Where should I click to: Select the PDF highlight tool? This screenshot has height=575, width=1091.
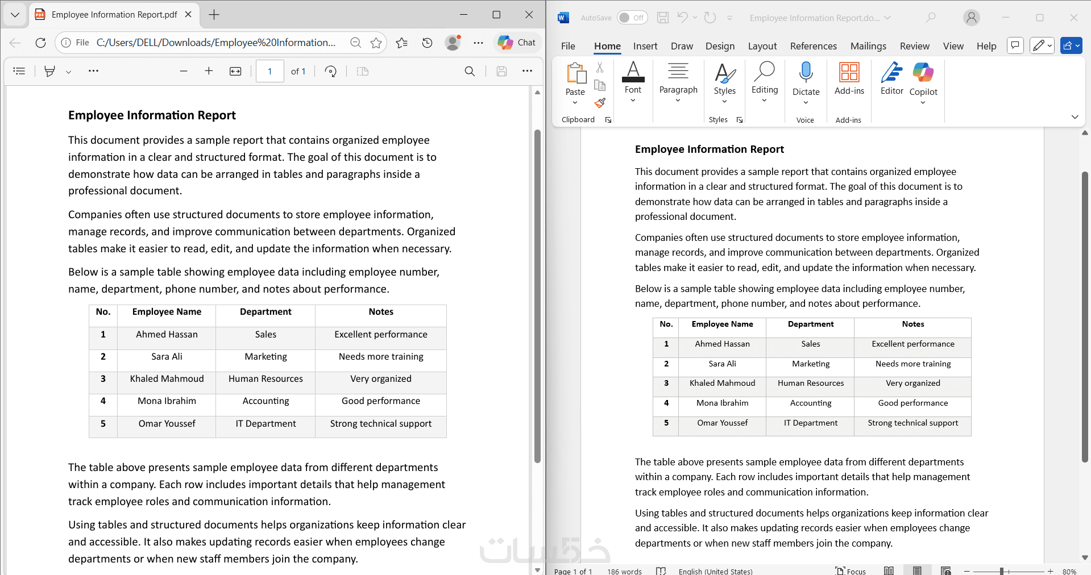(x=50, y=71)
